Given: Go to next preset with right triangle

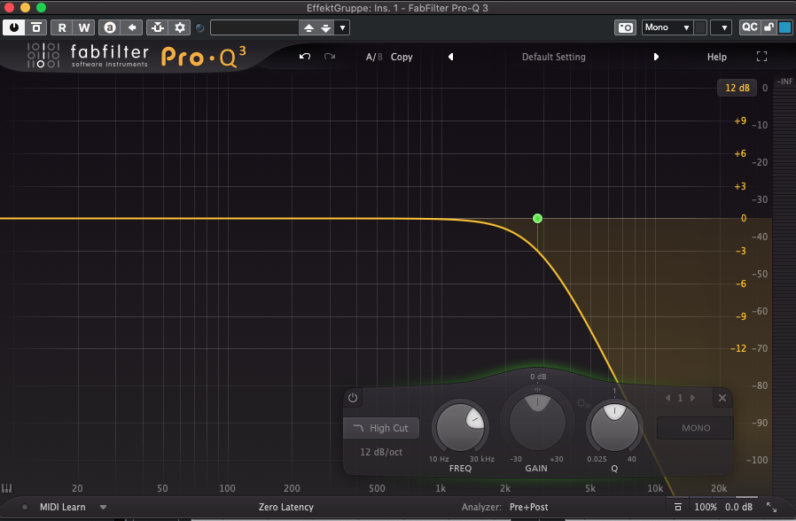Looking at the screenshot, I should pyautogui.click(x=656, y=57).
